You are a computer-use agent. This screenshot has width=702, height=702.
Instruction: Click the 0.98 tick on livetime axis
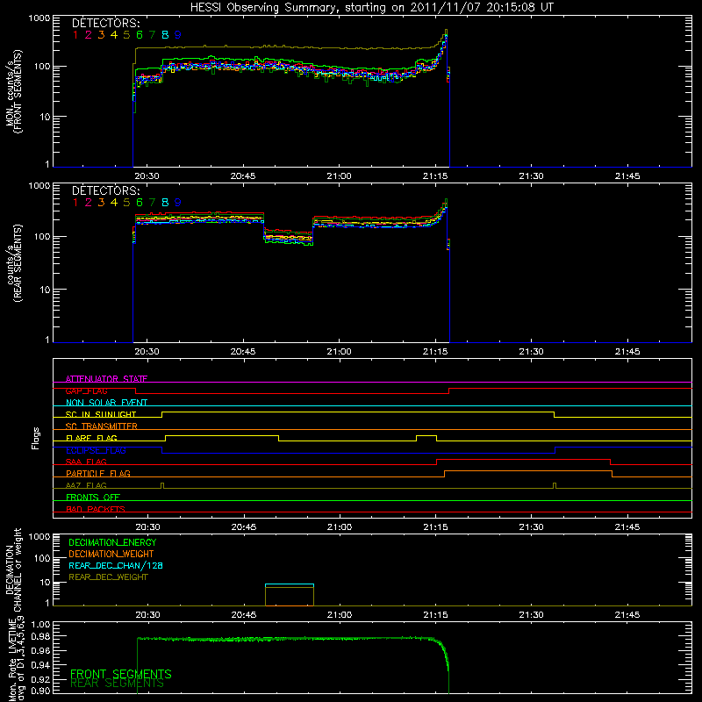(39, 636)
